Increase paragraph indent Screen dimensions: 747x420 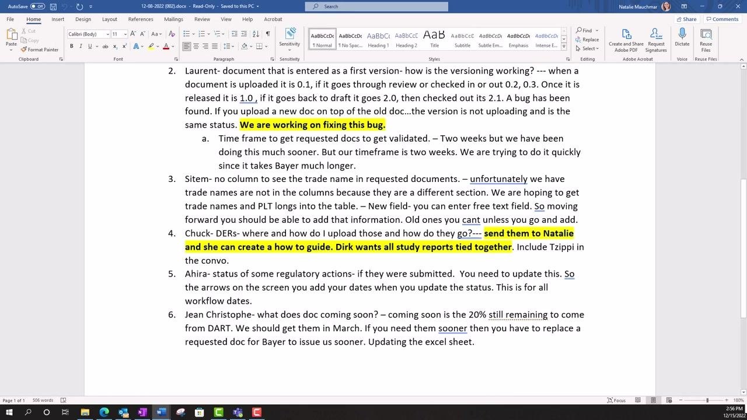[x=243, y=34]
